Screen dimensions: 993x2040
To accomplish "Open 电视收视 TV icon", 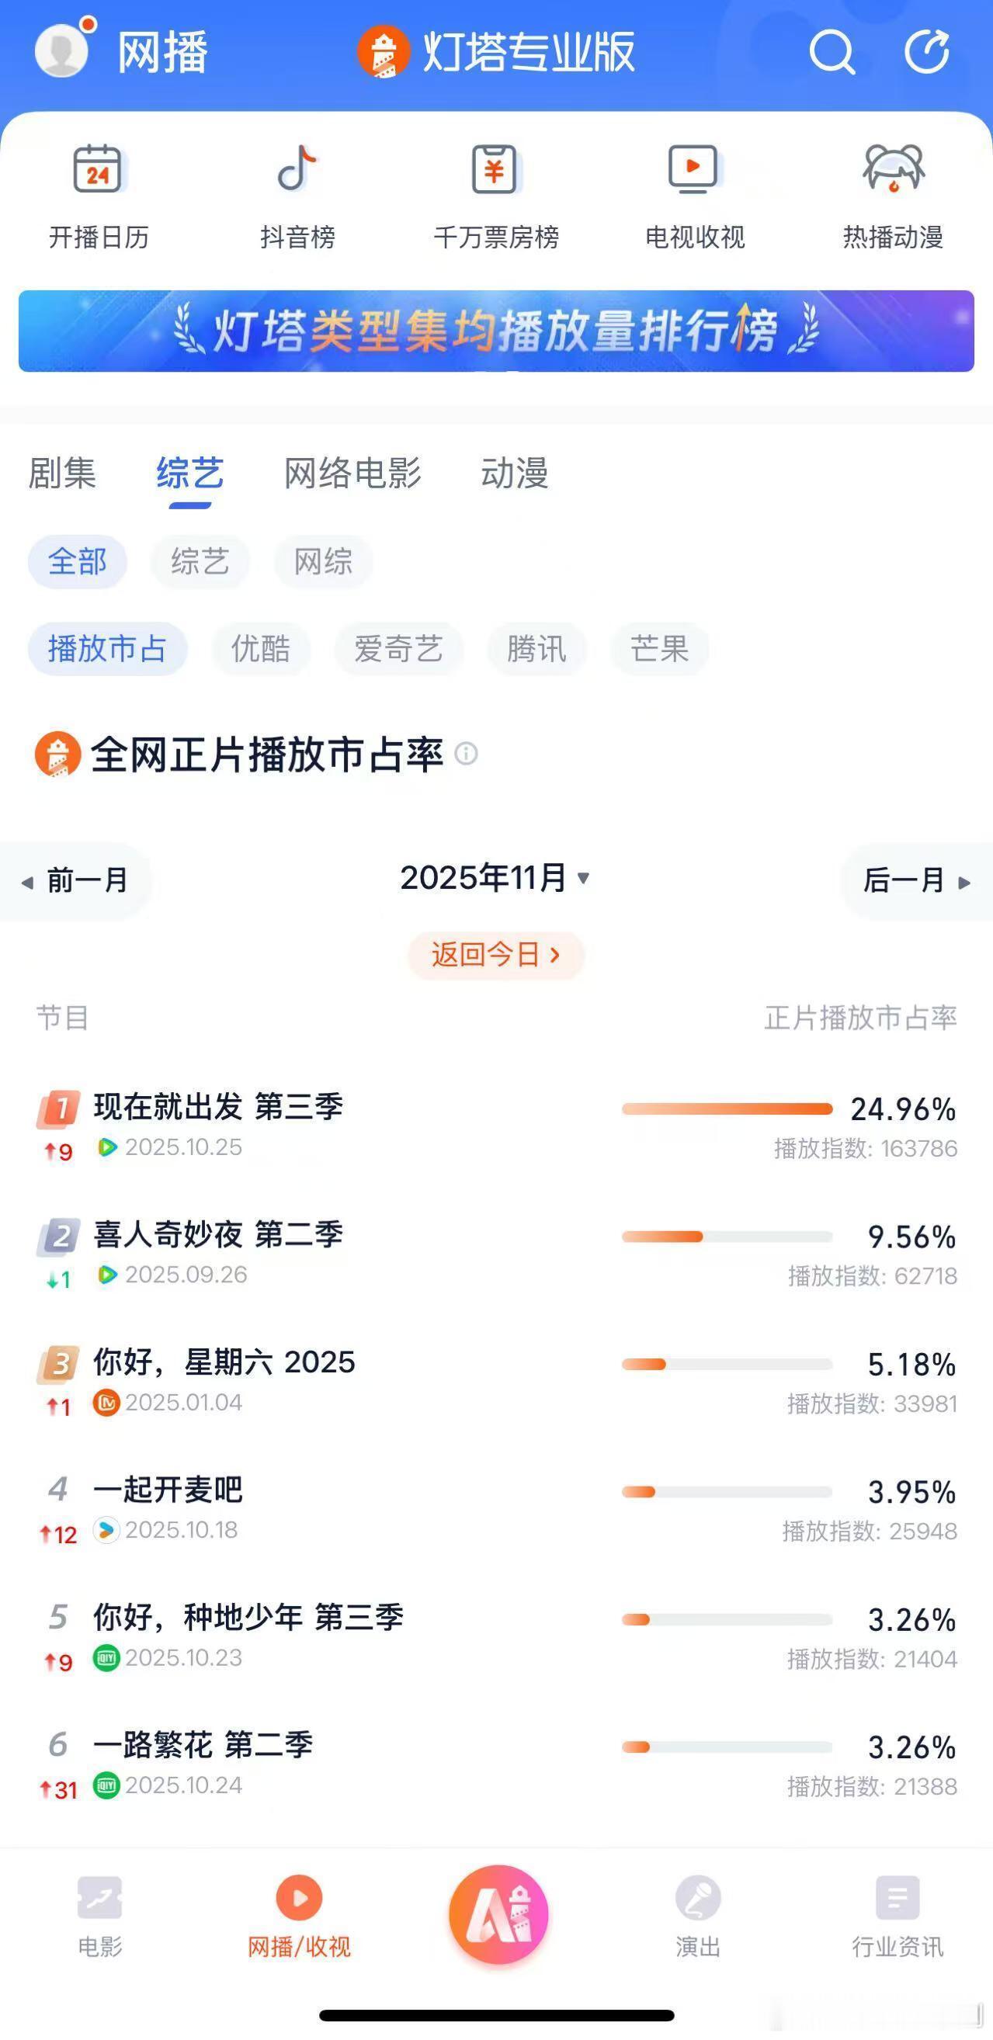I will [x=693, y=168].
